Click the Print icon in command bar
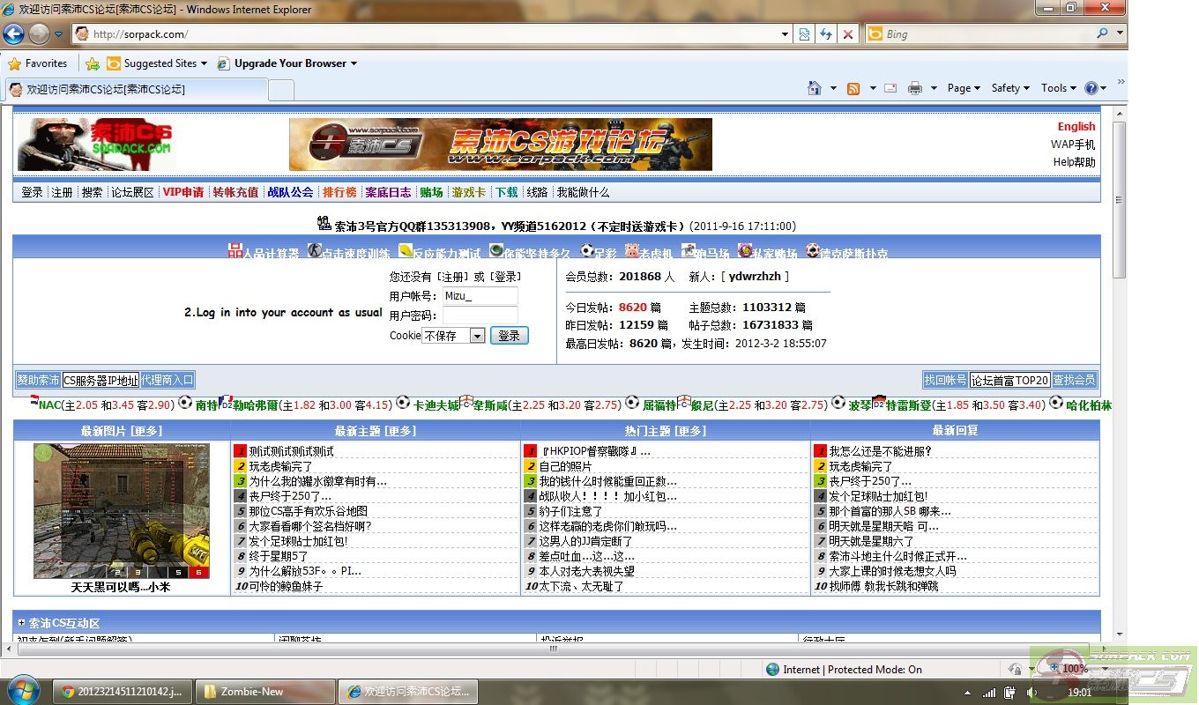 915,88
